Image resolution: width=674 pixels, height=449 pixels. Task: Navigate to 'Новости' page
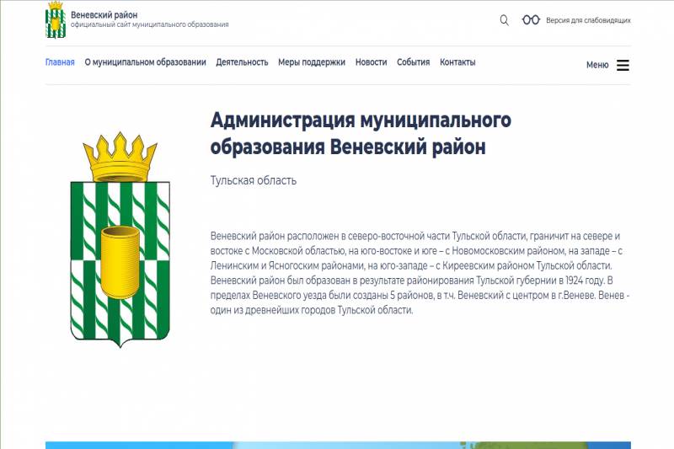(x=371, y=62)
